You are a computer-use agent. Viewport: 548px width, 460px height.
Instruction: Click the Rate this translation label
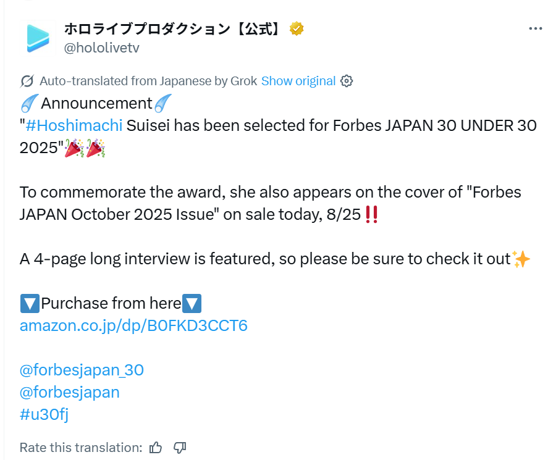click(81, 447)
